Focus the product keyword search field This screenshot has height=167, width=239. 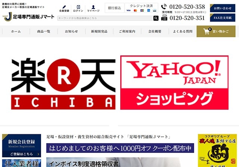coord(105,18)
